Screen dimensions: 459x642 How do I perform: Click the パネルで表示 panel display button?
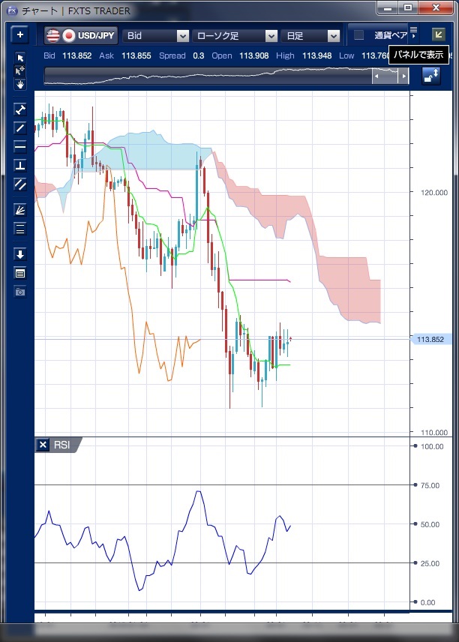click(x=438, y=34)
